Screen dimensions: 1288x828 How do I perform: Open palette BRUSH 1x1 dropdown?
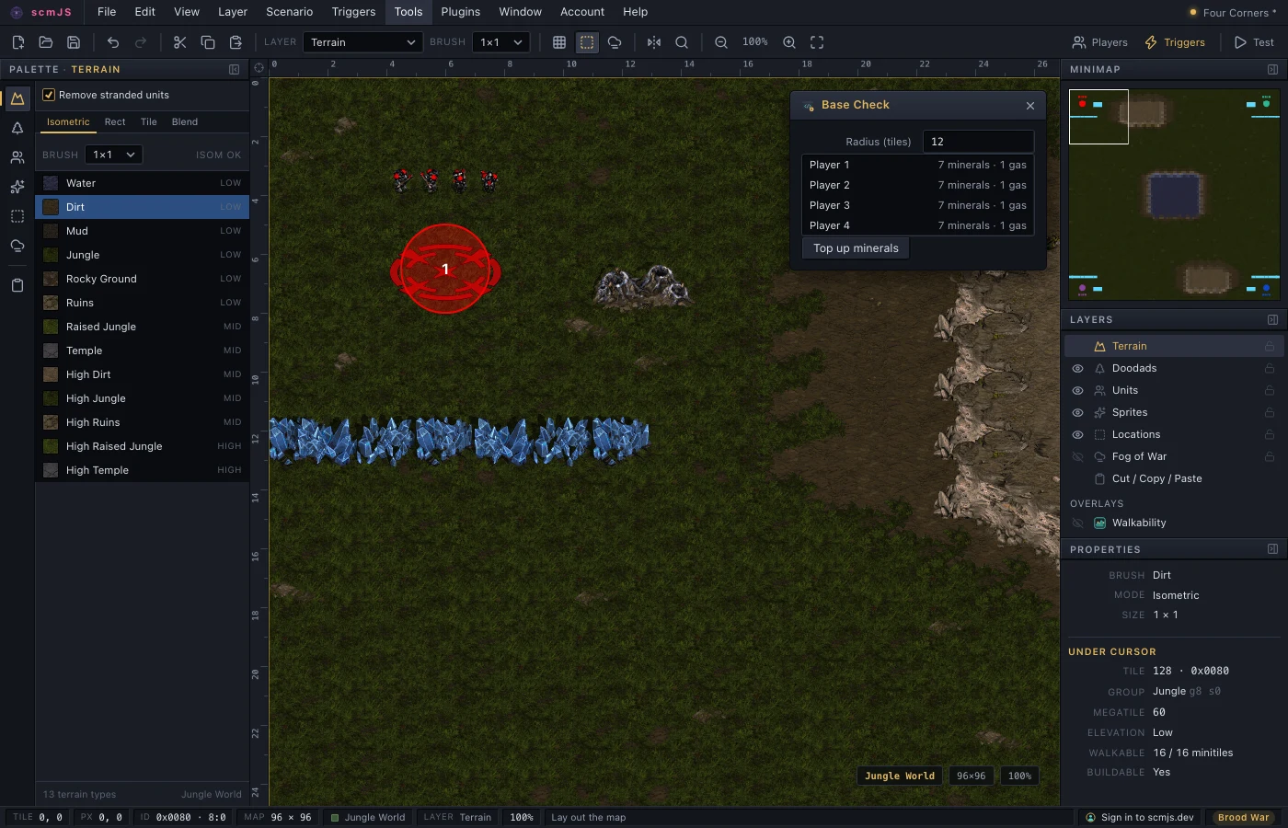point(114,155)
